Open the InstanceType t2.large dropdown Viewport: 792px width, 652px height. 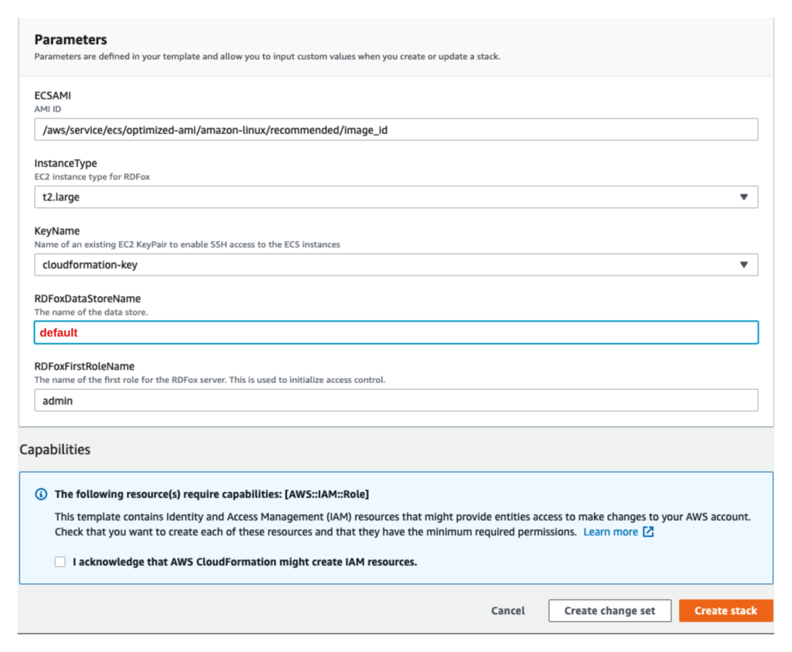pyautogui.click(x=387, y=197)
